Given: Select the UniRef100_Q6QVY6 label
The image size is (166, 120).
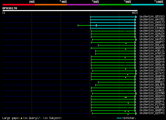Looking at the screenshot, I should (152, 88).
